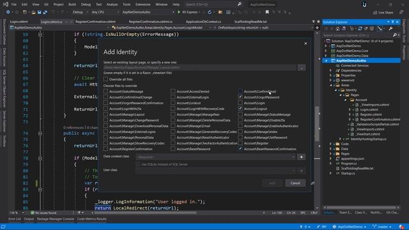Click the account avatar icon in title bar
Screen dimensions: 409x230
(x=364, y=4)
